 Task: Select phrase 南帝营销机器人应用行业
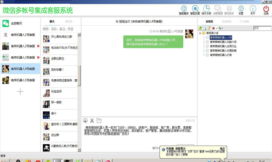tap(223, 46)
